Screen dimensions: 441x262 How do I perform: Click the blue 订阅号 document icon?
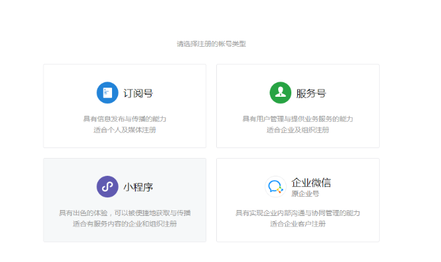coord(107,93)
